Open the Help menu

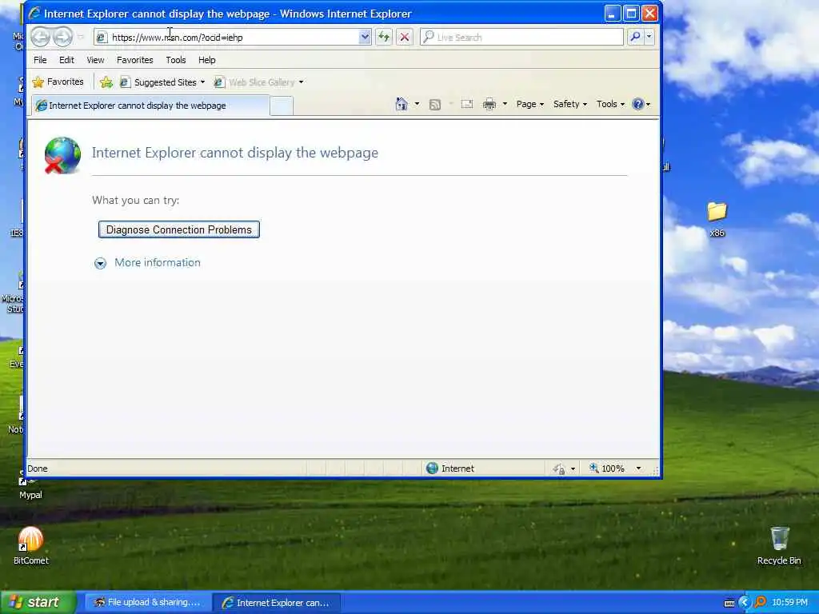(207, 60)
